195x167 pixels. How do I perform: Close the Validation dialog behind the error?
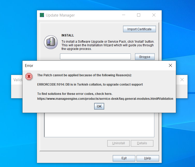182,80
